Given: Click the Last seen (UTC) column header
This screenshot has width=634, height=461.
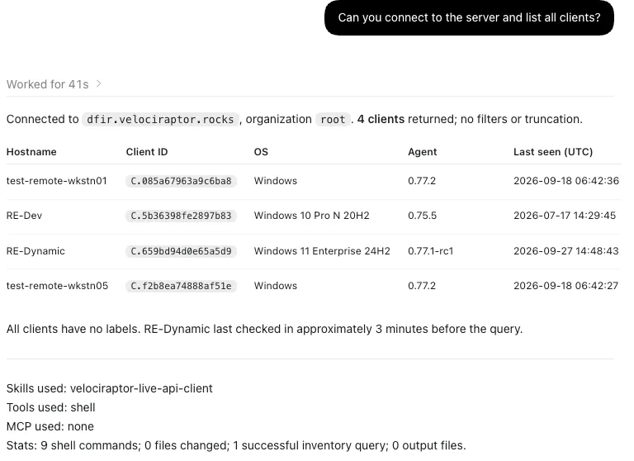Looking at the screenshot, I should coord(553,152).
